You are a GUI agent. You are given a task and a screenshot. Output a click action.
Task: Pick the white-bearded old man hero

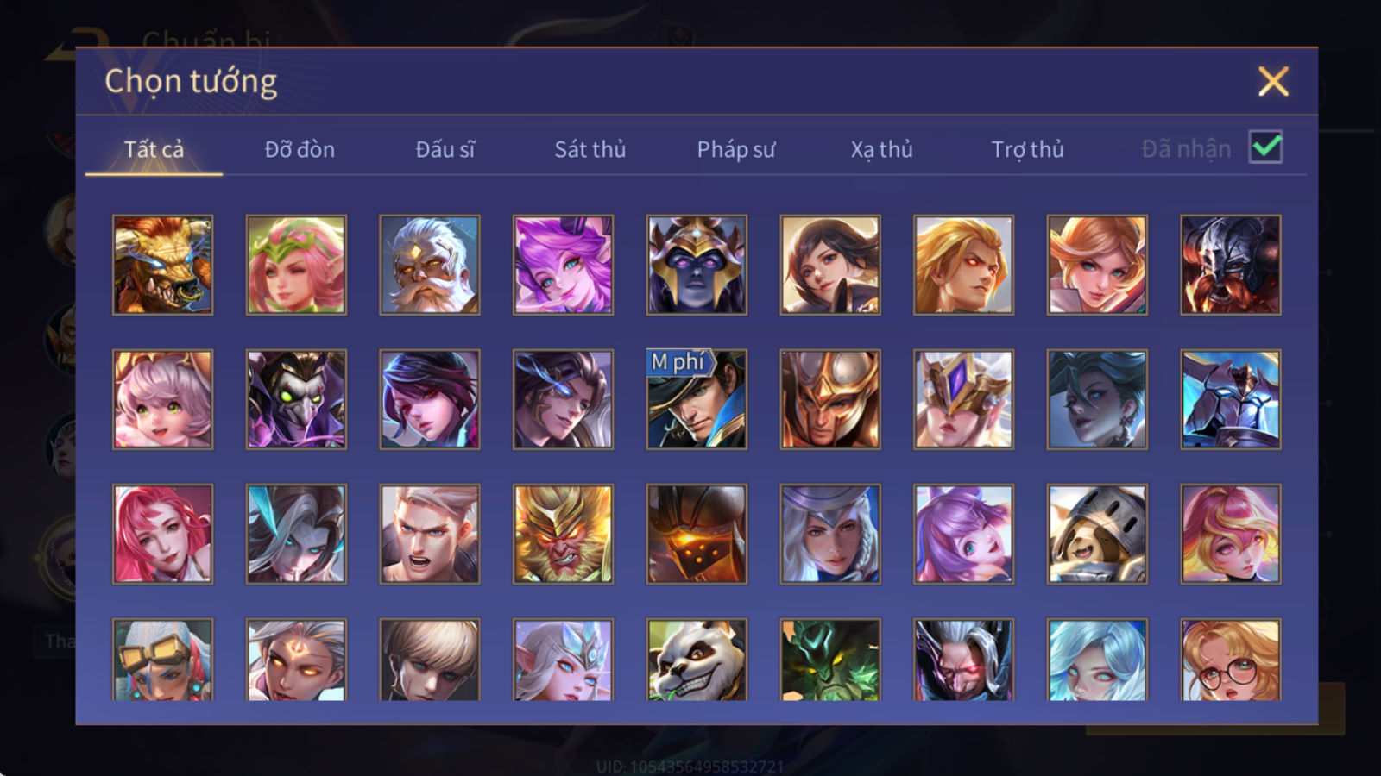tap(429, 265)
